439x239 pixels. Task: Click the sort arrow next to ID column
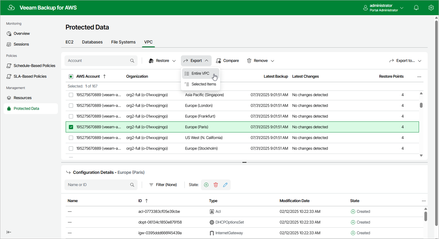(147, 201)
